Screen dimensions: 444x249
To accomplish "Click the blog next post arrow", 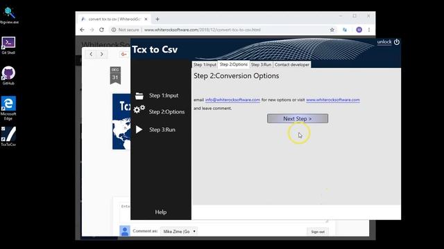I will (x=102, y=54).
